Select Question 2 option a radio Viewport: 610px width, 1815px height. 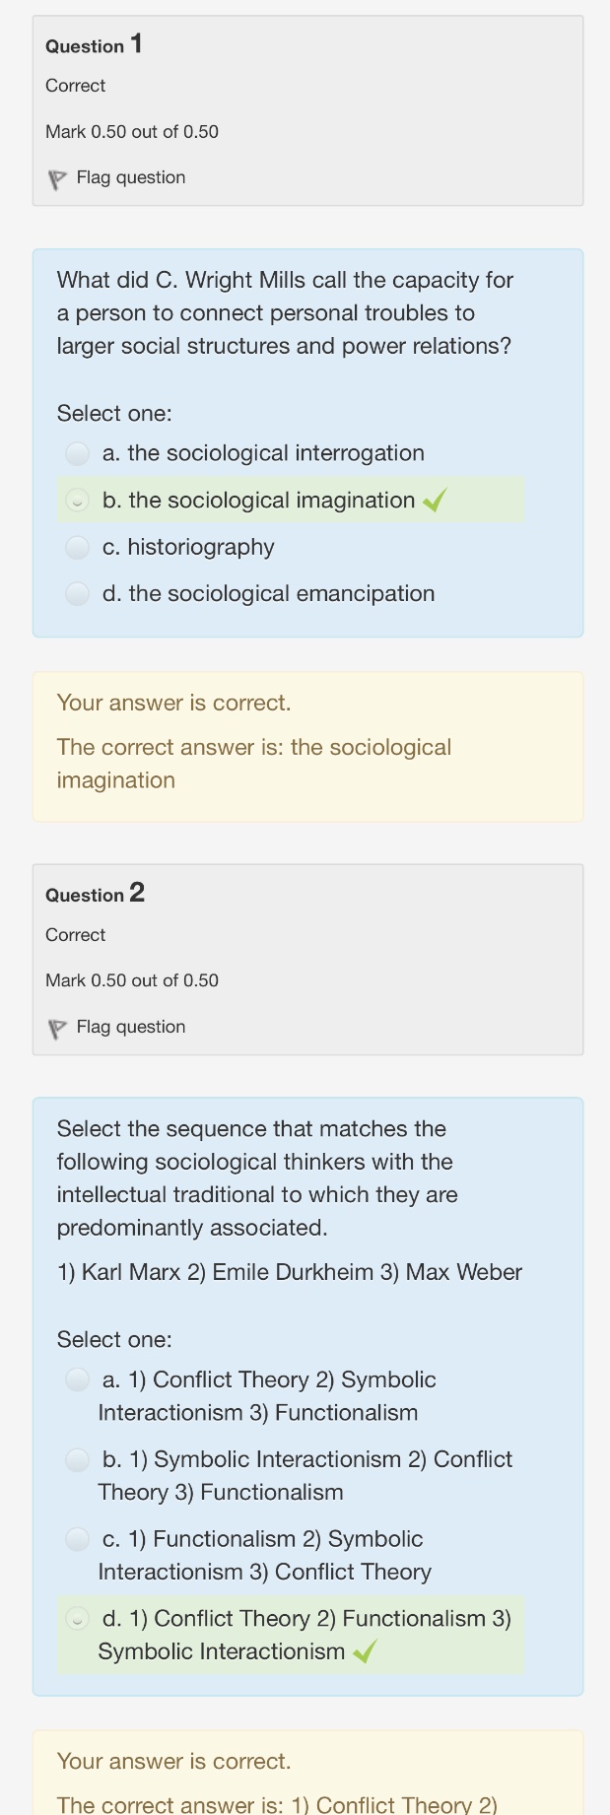click(77, 1379)
